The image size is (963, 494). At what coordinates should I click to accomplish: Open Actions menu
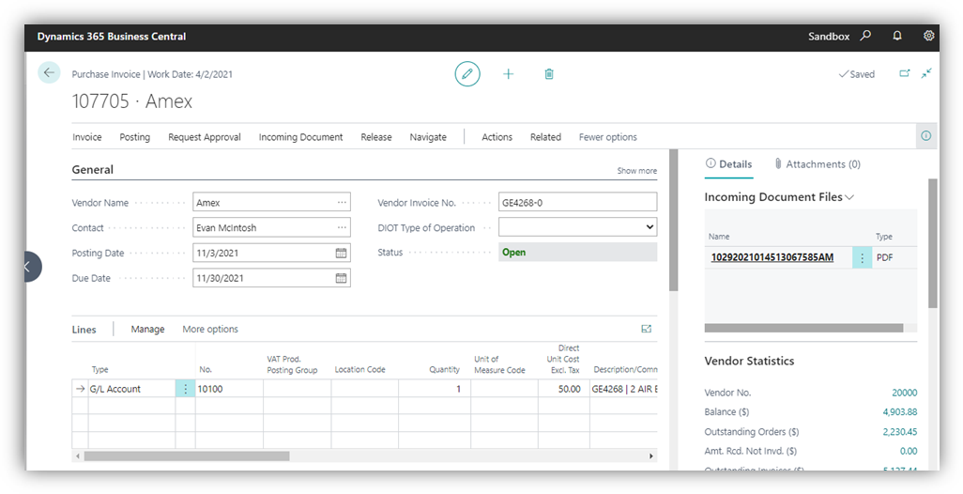point(497,137)
